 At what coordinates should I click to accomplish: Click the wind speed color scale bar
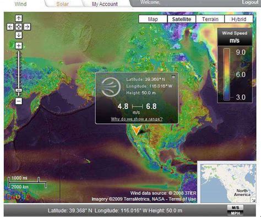pyautogui.click(x=227, y=74)
